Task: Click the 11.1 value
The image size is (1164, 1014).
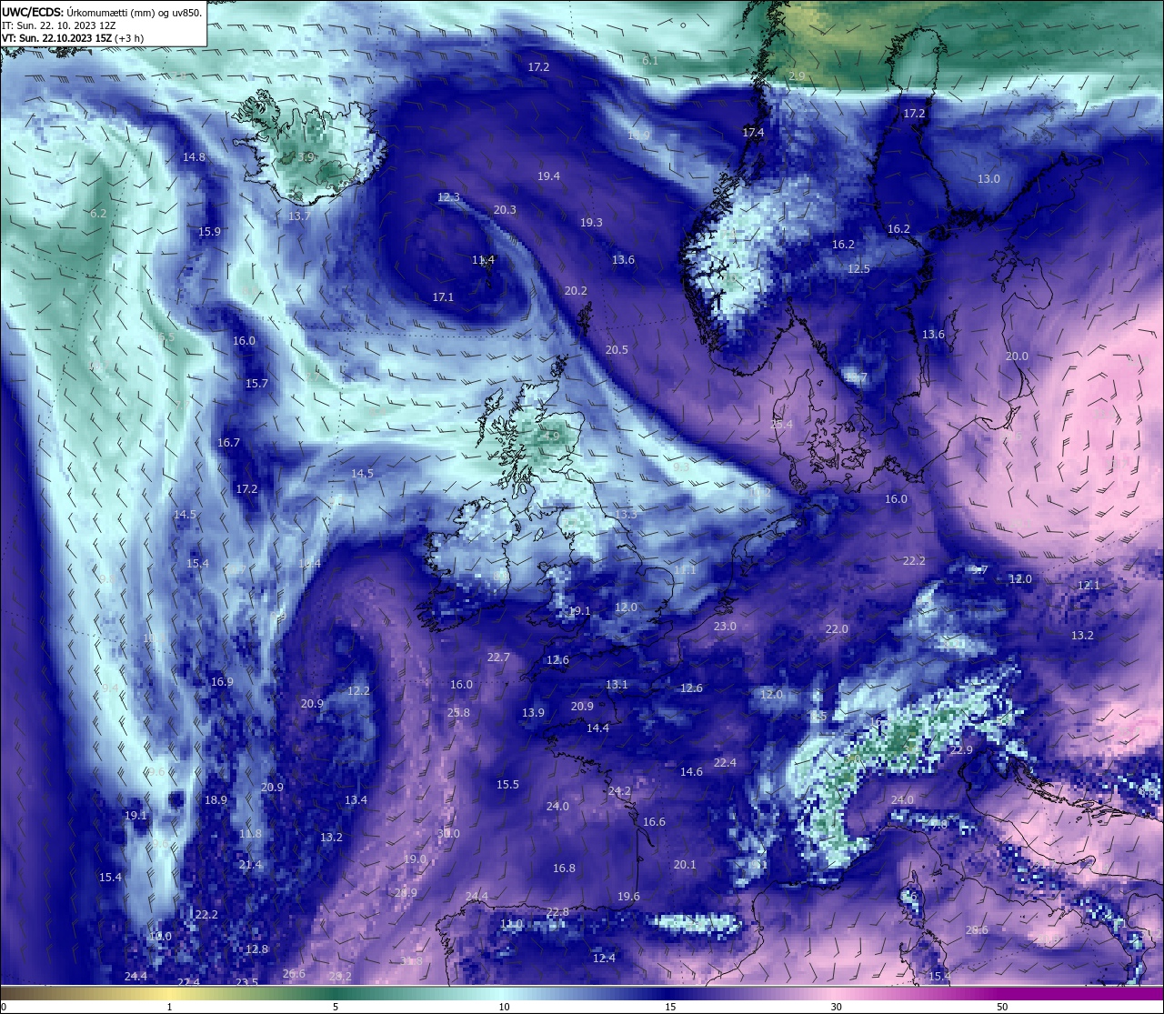Action: click(x=684, y=570)
